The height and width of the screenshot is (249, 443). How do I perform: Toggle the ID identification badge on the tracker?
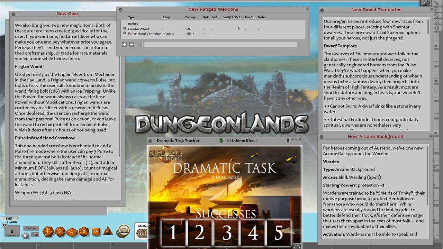(221, 140)
